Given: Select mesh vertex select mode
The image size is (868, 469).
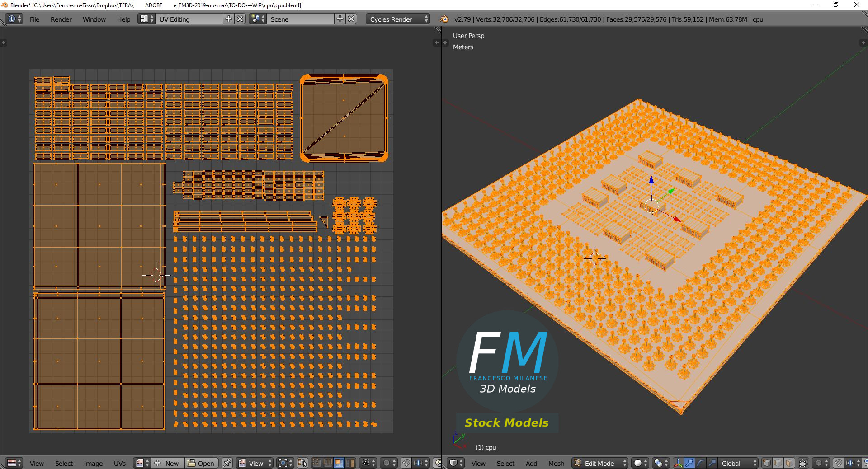Looking at the screenshot, I should [x=767, y=463].
